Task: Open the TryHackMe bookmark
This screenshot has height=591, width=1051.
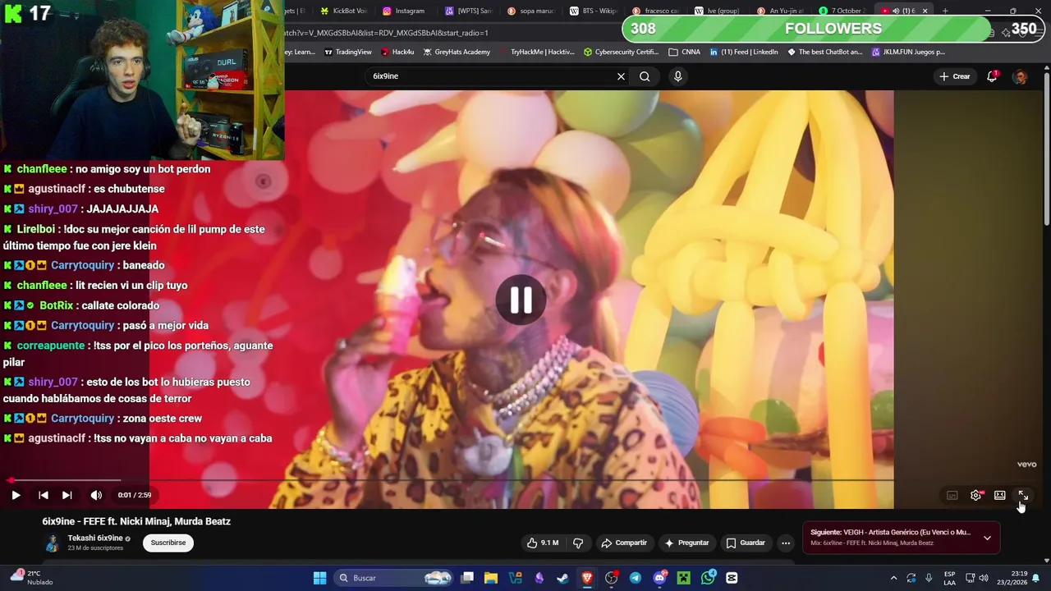Action: (x=537, y=52)
